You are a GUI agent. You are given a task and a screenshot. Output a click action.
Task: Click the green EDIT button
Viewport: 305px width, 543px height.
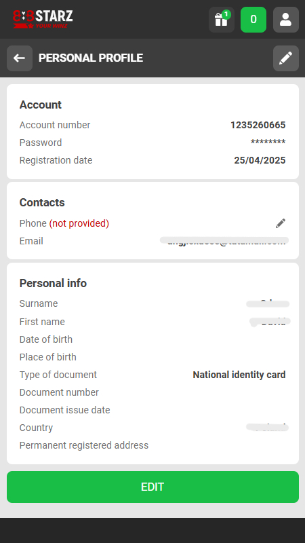(152, 487)
